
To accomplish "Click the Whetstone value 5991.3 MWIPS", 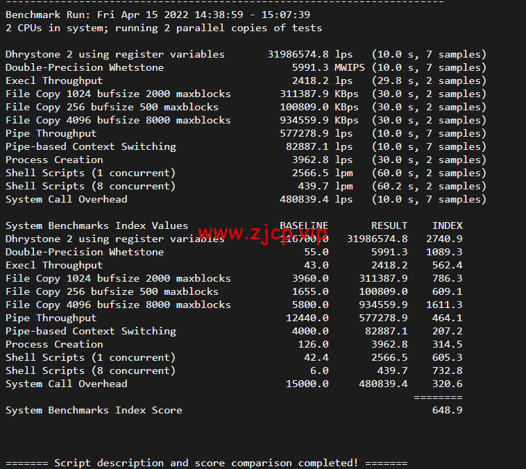I will pos(328,67).
